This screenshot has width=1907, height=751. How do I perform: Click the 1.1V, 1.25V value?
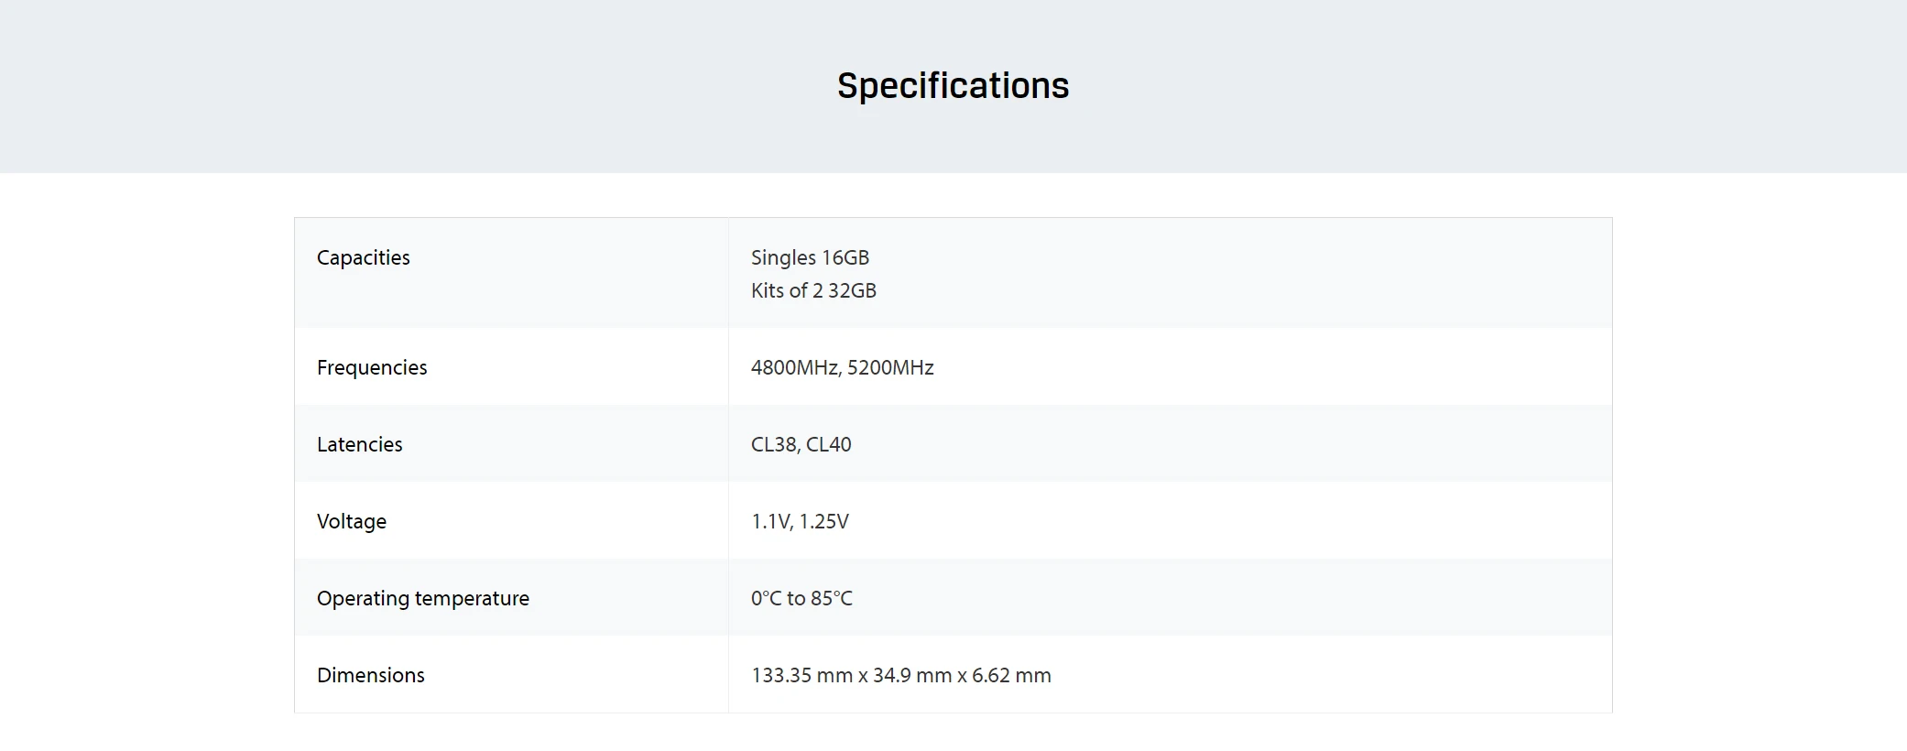800,521
